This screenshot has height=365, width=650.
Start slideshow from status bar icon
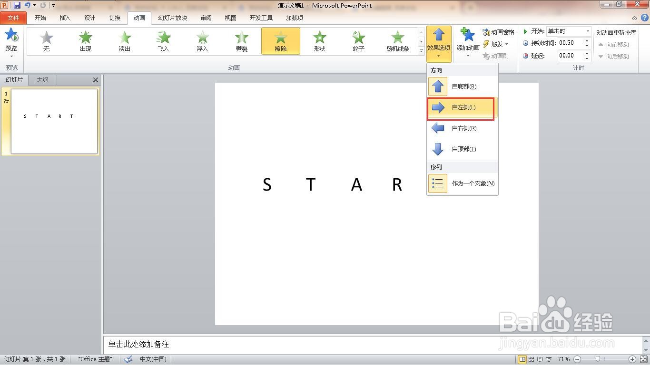549,359
